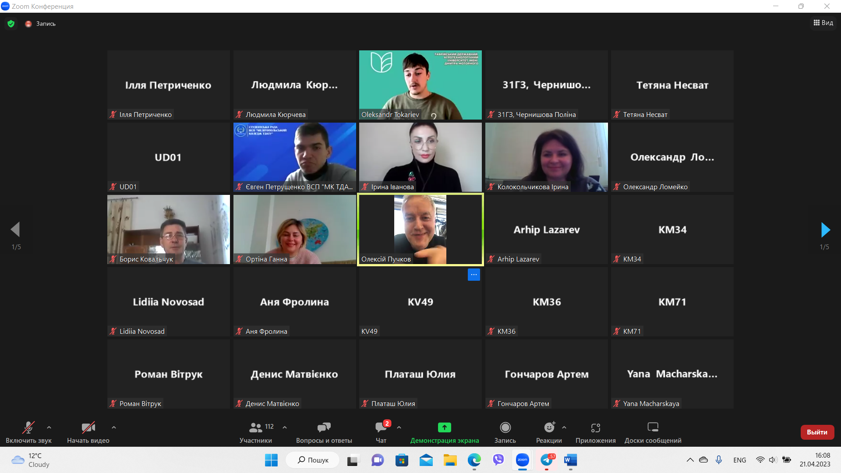This screenshot has height=473, width=841.
Task: Open the blue more options button on KV49 tile
Action: coord(474,275)
